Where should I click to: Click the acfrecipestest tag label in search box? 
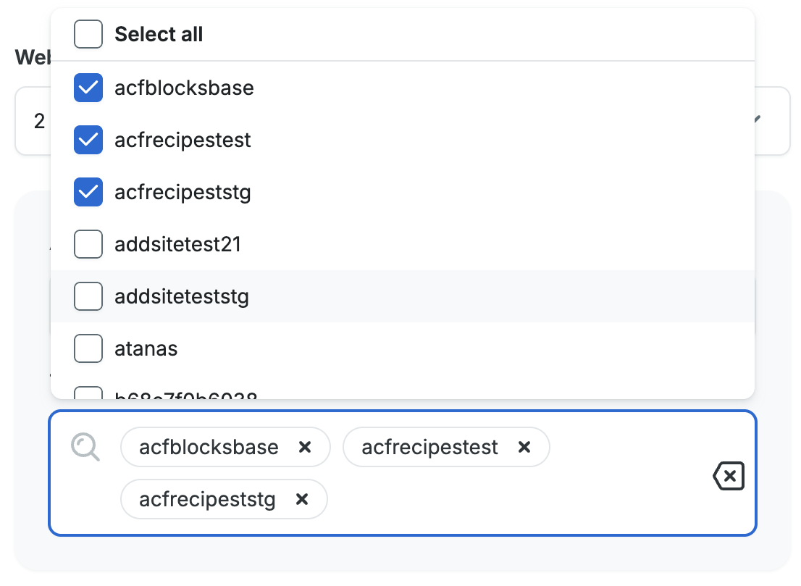click(x=429, y=447)
